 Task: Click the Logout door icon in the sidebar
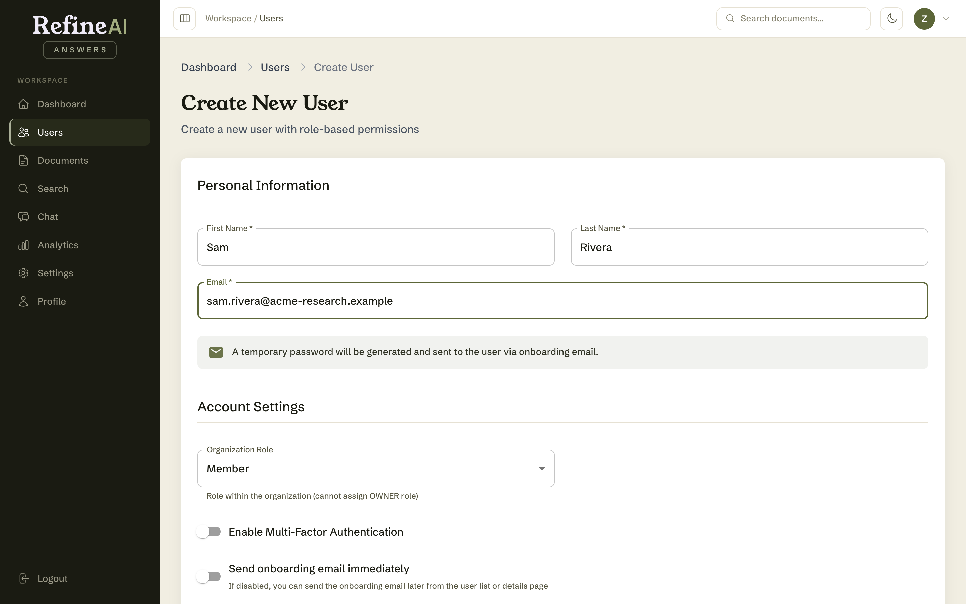pos(23,578)
